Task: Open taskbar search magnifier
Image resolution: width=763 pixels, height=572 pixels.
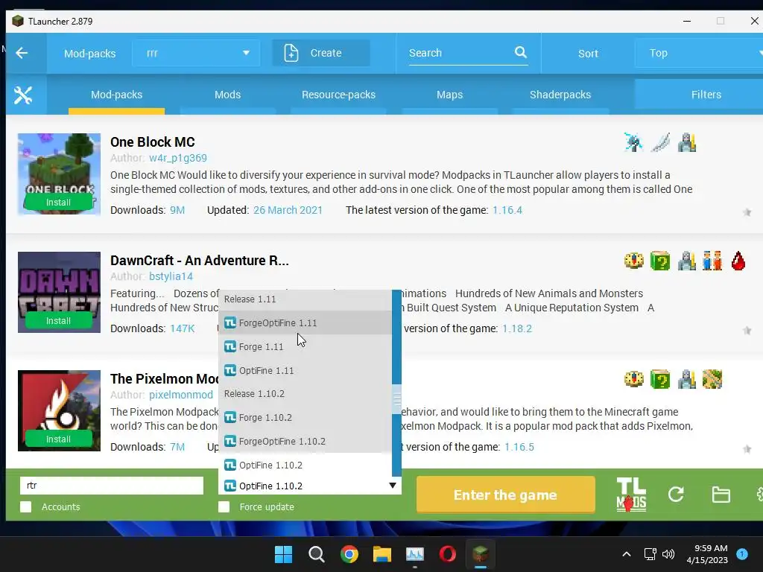Action: coord(316,554)
